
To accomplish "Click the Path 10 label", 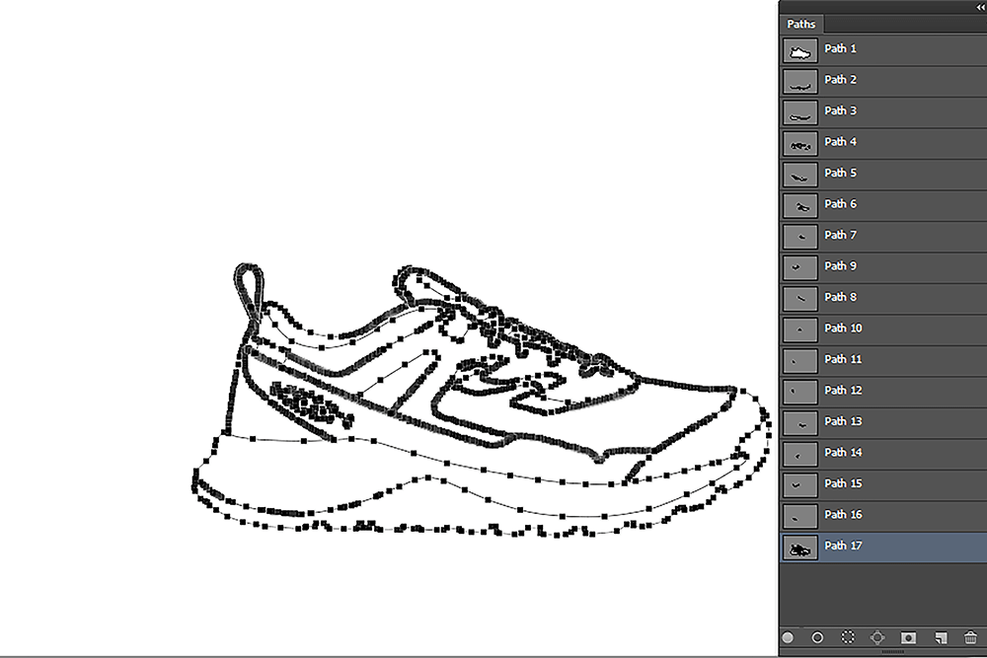I will click(x=843, y=329).
